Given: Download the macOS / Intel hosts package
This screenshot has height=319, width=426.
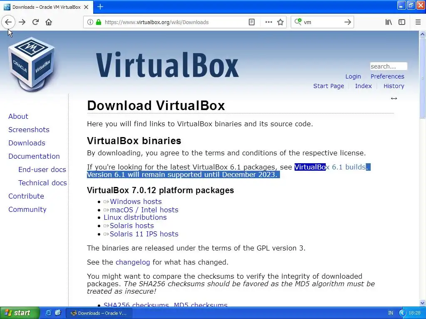Looking at the screenshot, I should click(x=144, y=210).
